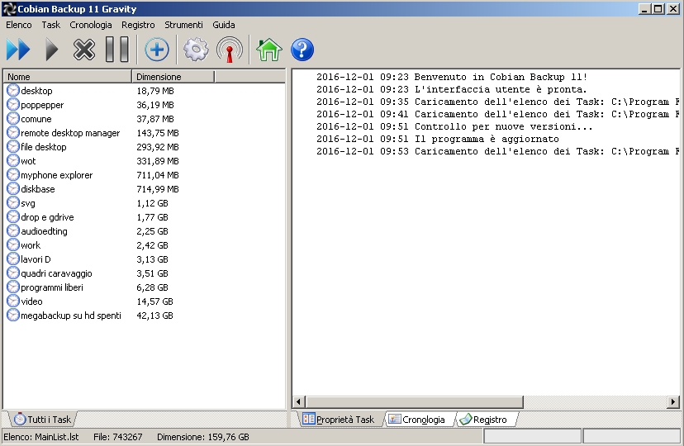Open the Elenco menu
Image resolution: width=684 pixels, height=446 pixels.
tap(19, 25)
